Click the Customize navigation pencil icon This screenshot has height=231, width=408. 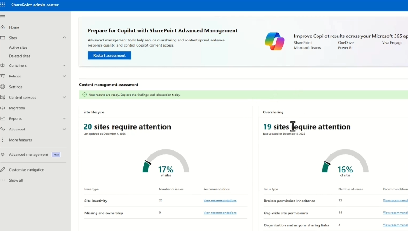(x=3, y=170)
